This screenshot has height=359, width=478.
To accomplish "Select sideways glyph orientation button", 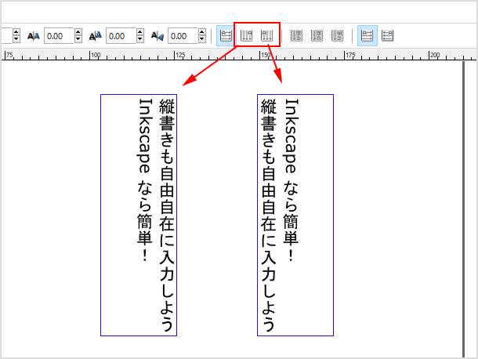I will (x=337, y=36).
